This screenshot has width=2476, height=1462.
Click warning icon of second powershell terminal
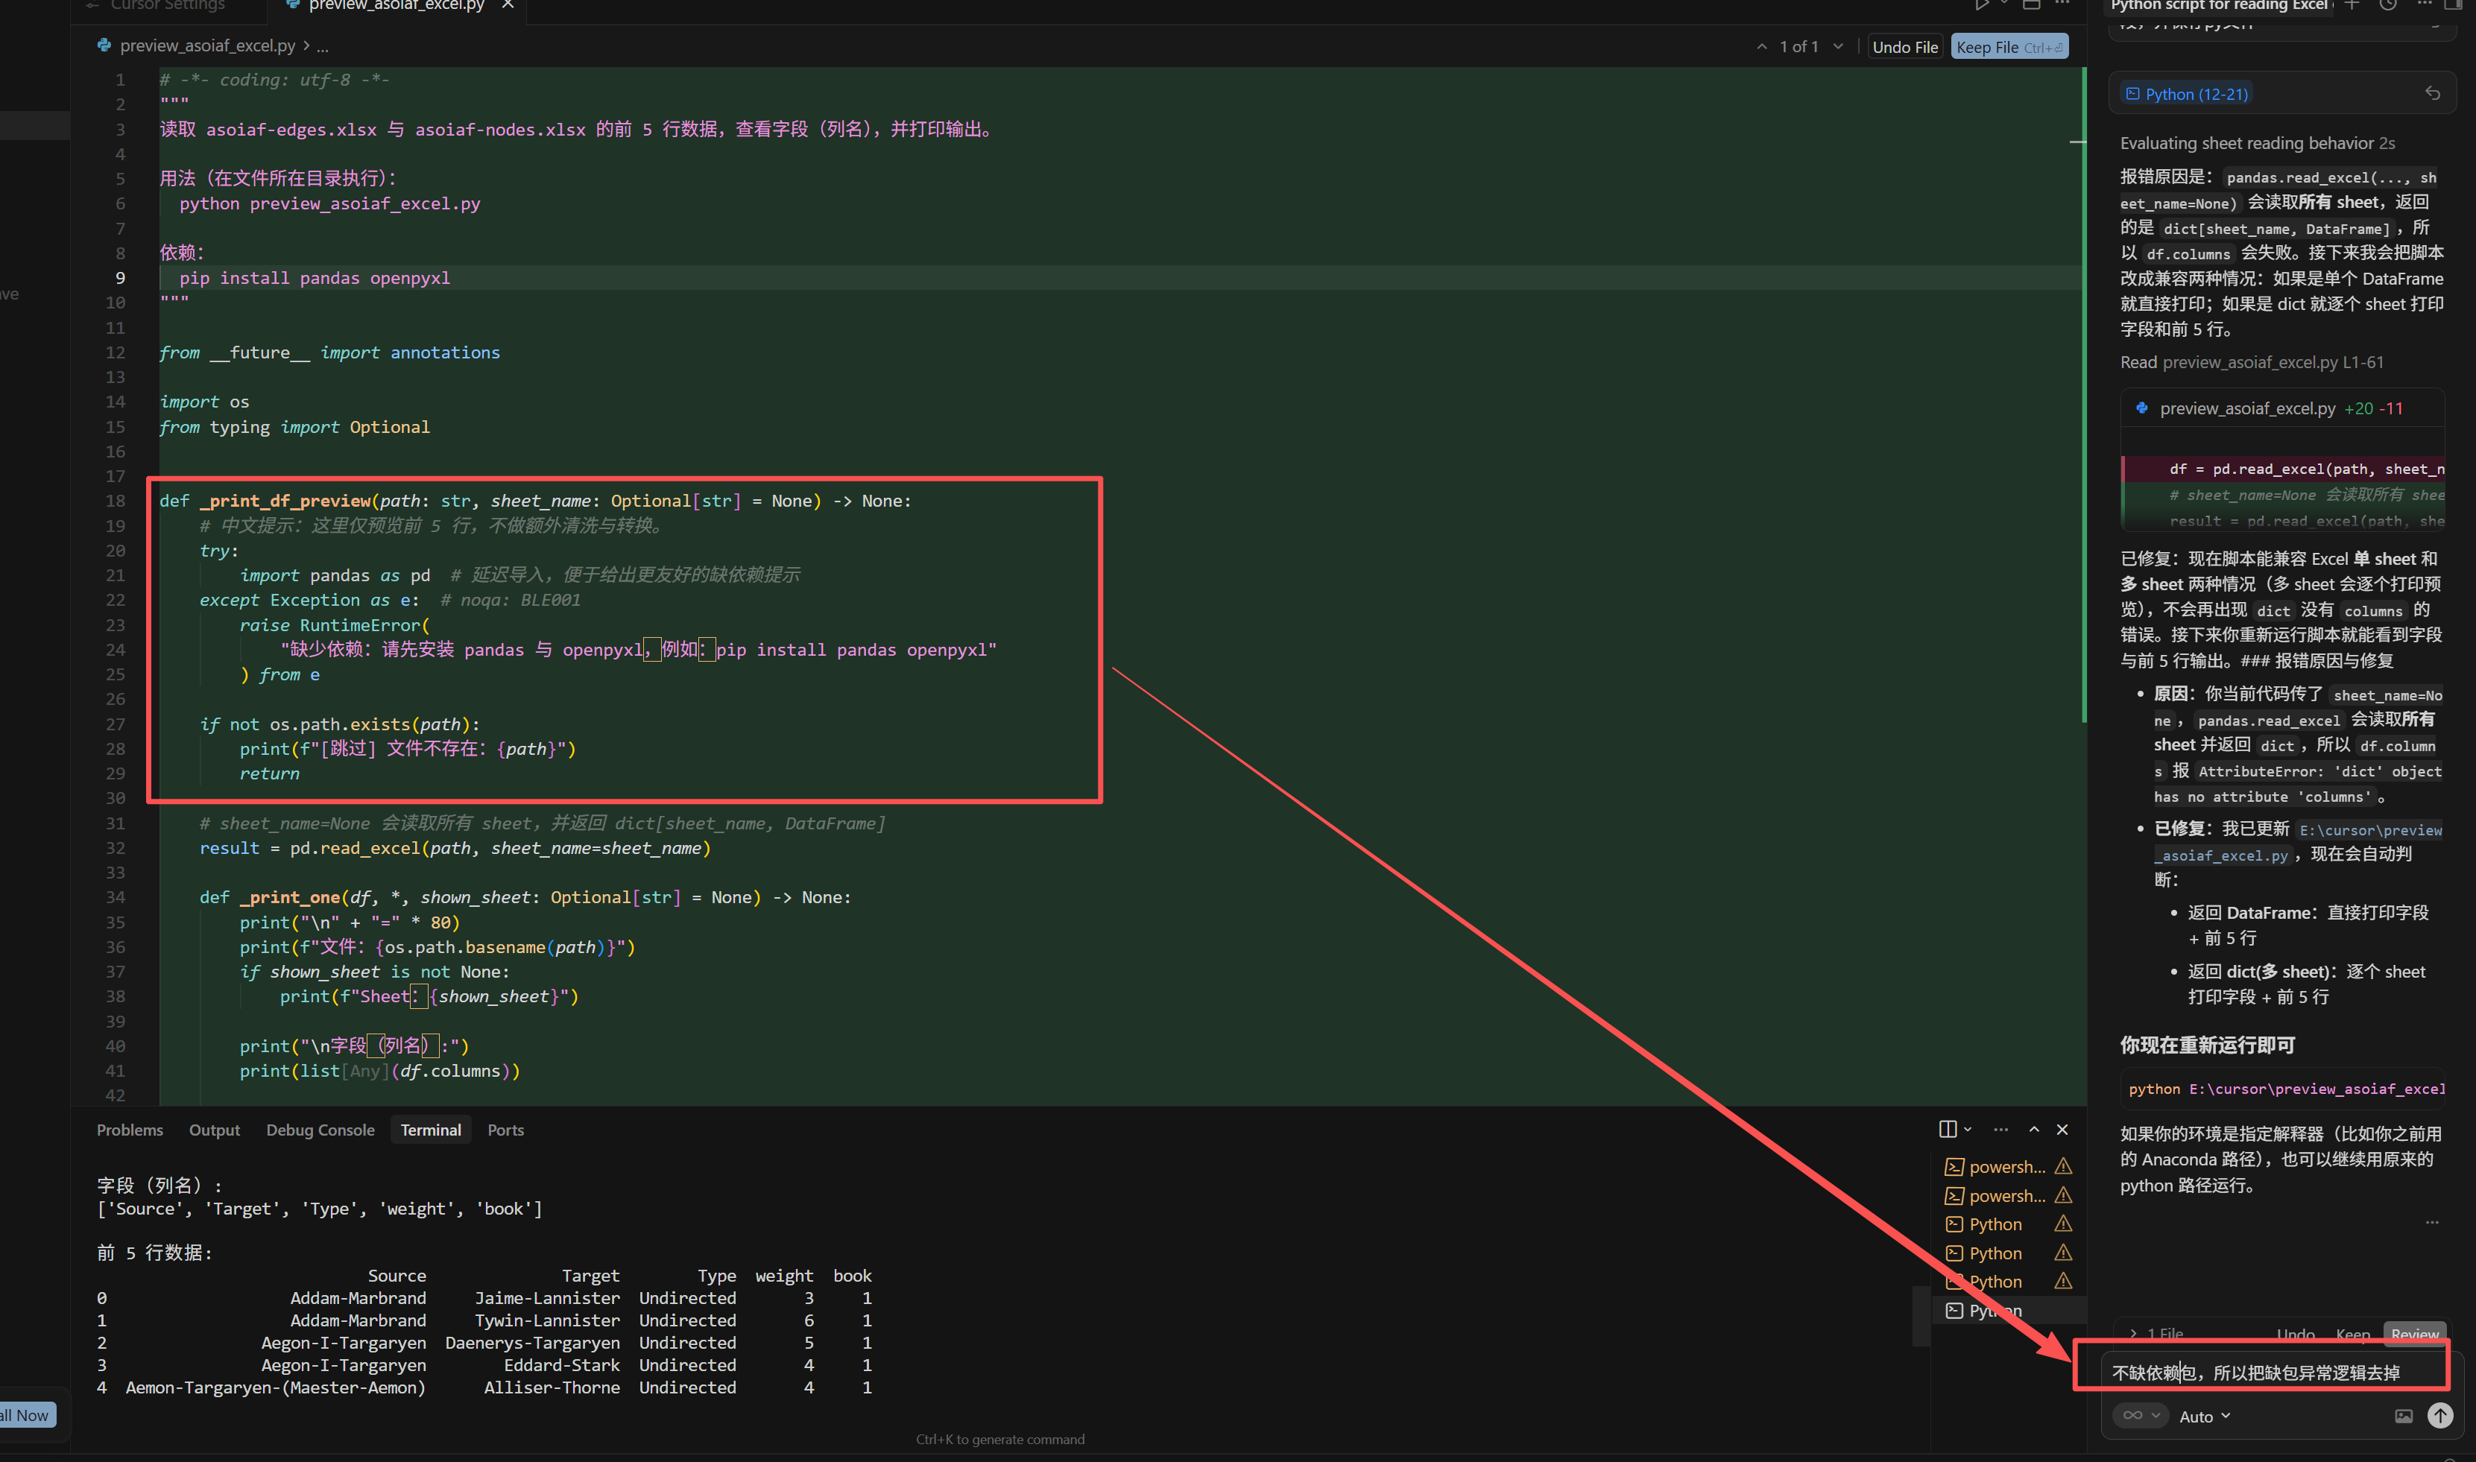pos(2063,1195)
